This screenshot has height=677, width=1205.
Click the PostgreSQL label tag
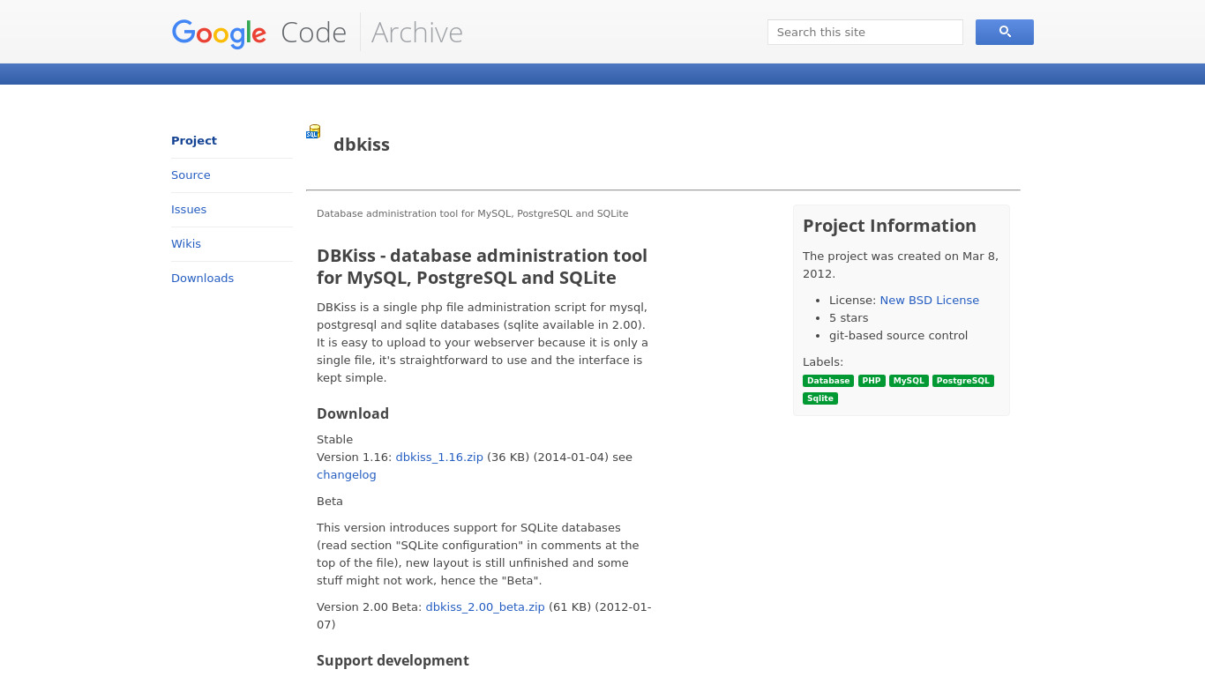(x=963, y=381)
